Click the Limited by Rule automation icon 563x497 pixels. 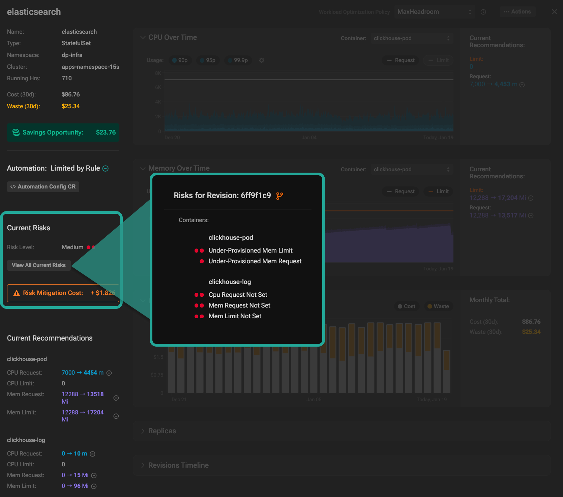(106, 168)
